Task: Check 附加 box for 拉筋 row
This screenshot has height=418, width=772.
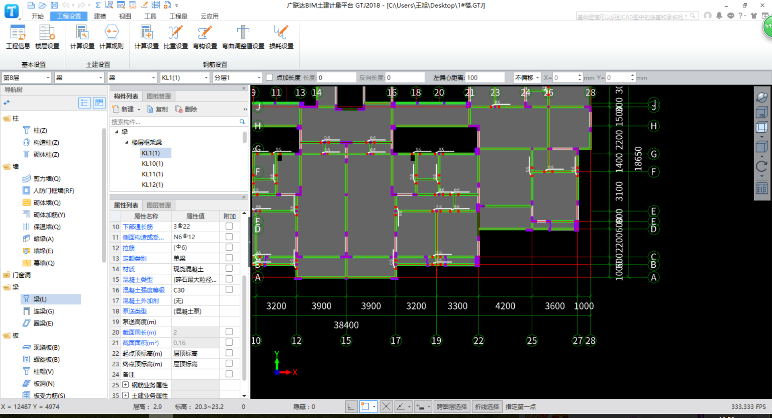Action: click(229, 247)
